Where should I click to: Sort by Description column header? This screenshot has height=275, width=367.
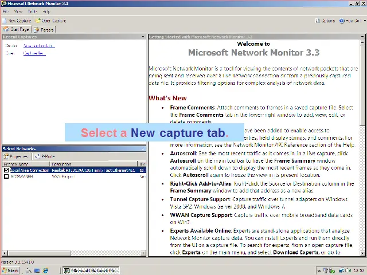[x=93, y=164]
